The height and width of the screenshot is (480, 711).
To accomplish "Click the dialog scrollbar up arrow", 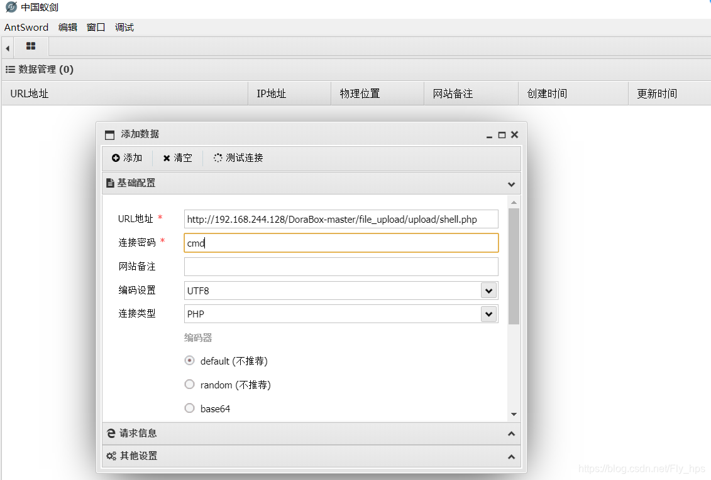I will coord(514,202).
